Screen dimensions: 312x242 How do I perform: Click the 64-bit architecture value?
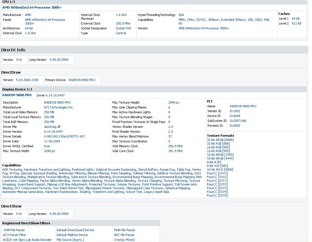click(29, 28)
